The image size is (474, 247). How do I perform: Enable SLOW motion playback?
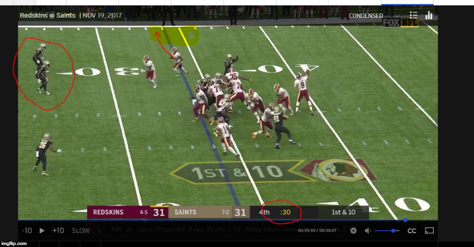[x=81, y=230]
